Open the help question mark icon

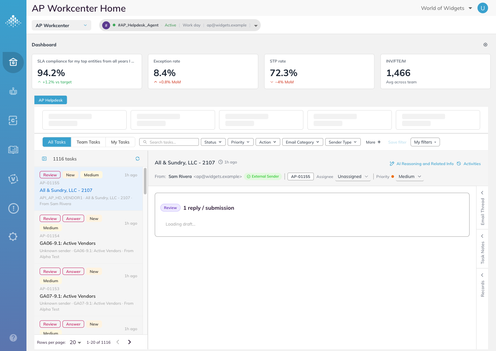pos(13,338)
